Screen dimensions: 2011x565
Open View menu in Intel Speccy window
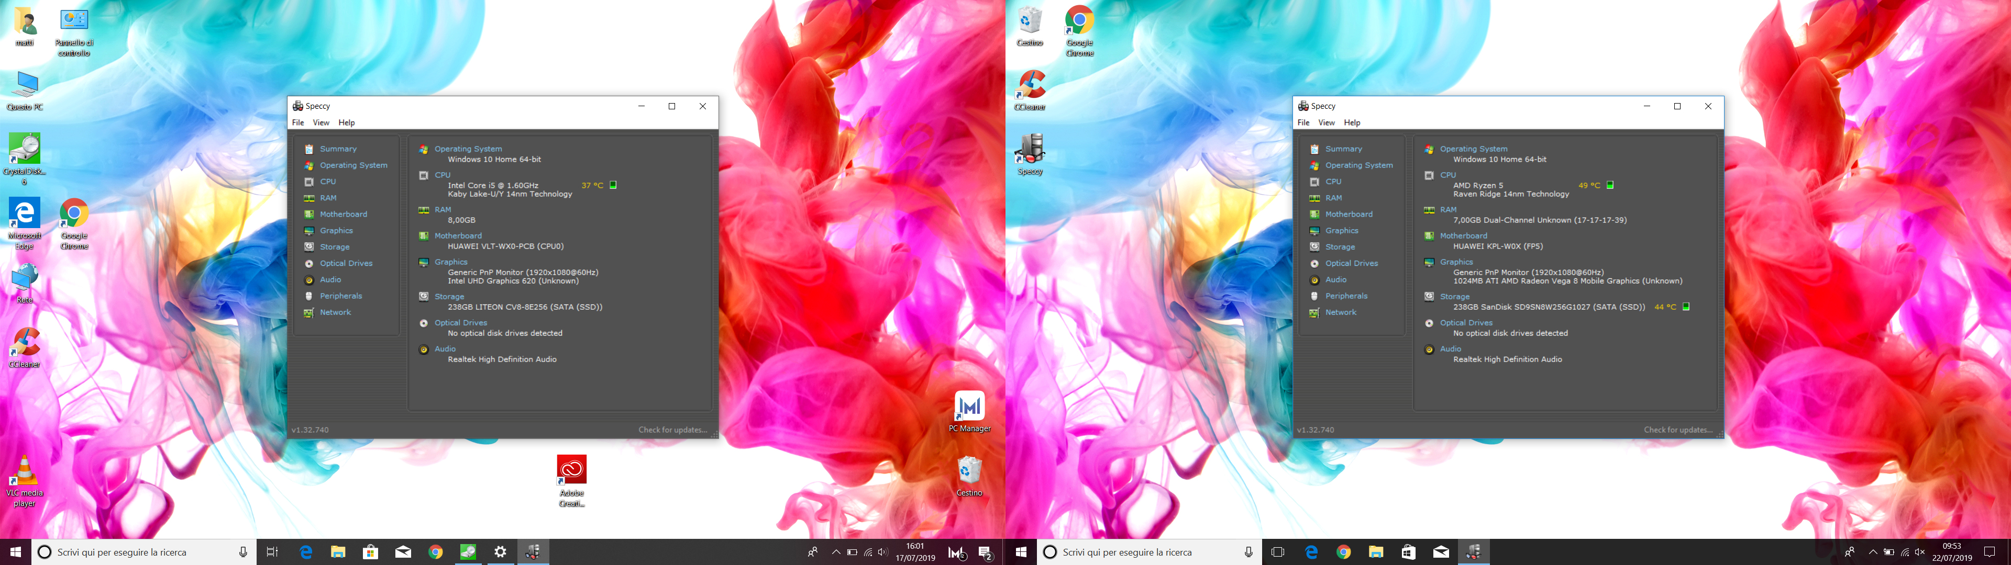click(321, 122)
